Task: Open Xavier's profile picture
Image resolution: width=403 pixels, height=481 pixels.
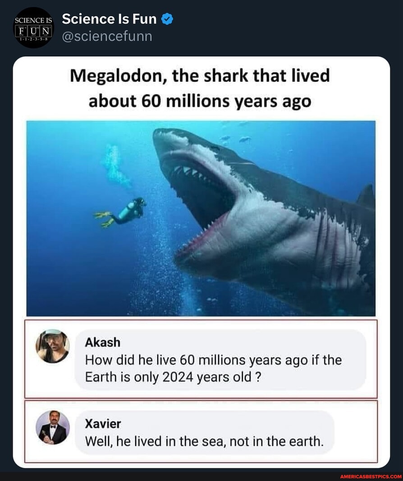Action: pyautogui.click(x=53, y=427)
